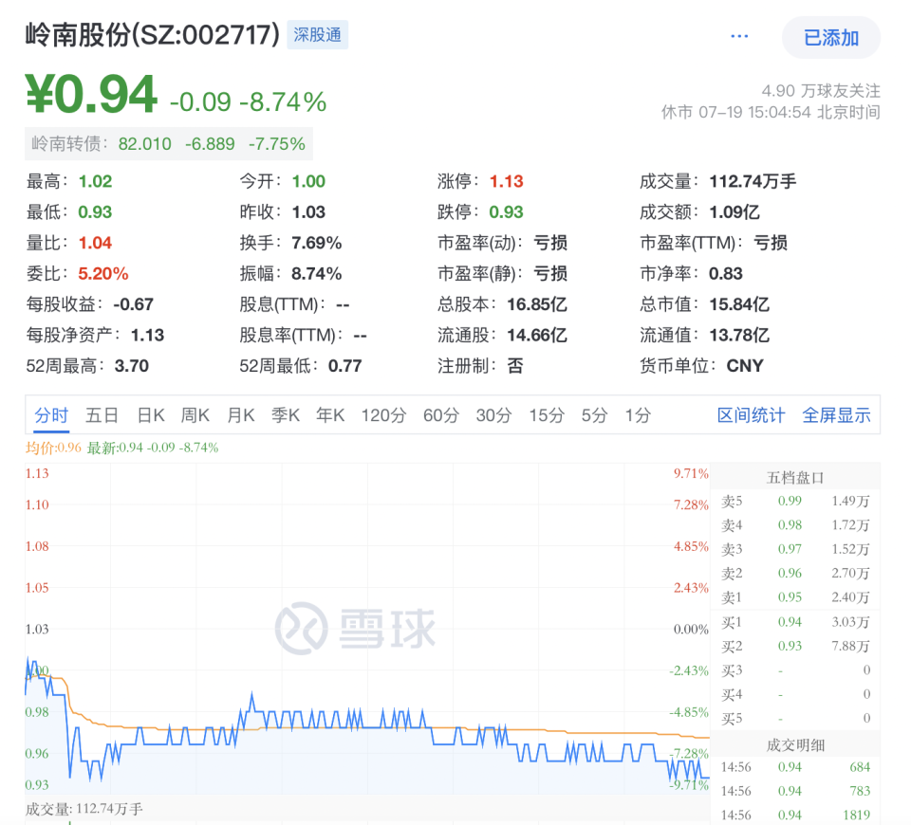Select the 买2 order row at 0.93

(x=795, y=646)
